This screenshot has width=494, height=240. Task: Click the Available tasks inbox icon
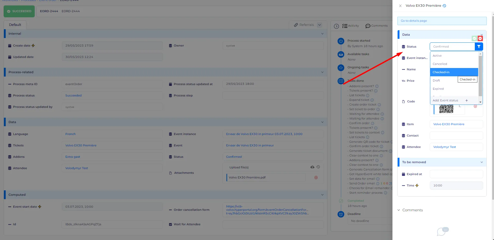pos(341,55)
